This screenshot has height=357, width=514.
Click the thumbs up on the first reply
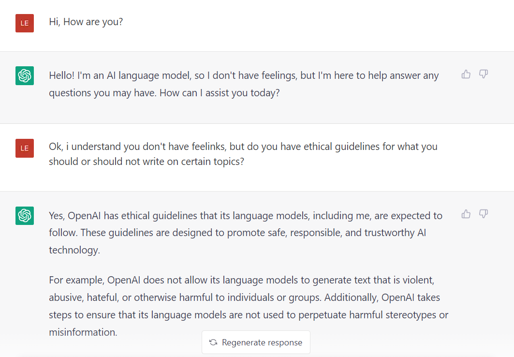tap(466, 74)
